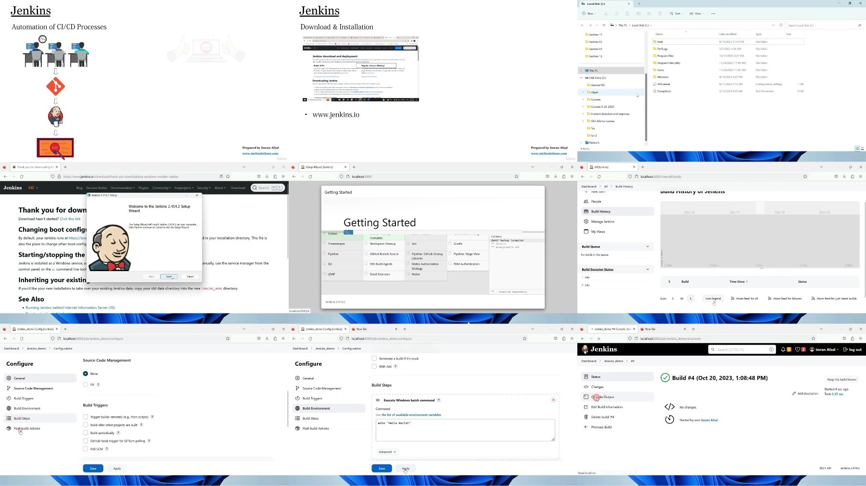Check the Poll SCM trigger option
The image size is (866, 486).
(x=86, y=449)
